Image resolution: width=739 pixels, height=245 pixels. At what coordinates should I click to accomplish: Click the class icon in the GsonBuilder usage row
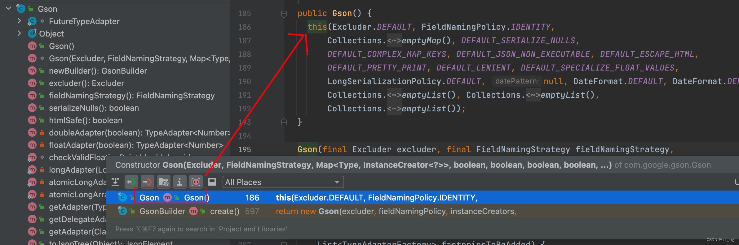pos(122,211)
